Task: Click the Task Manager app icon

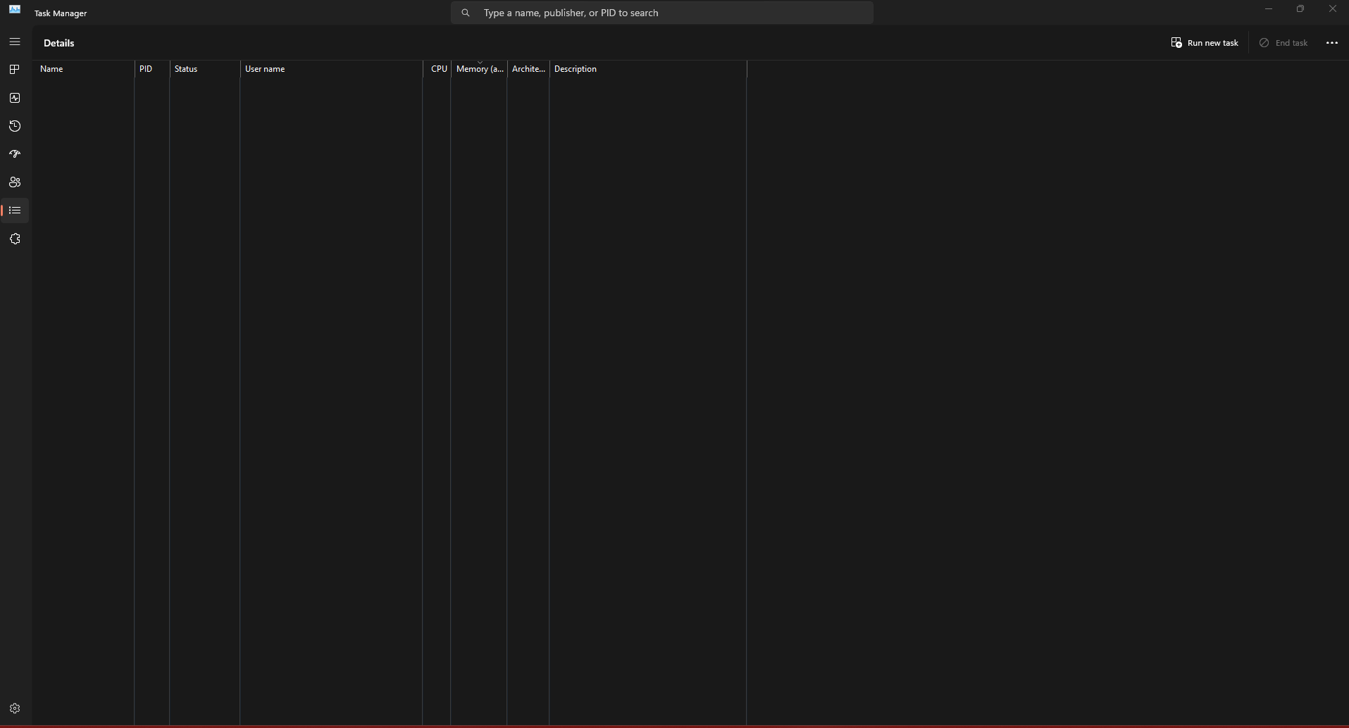Action: click(15, 10)
